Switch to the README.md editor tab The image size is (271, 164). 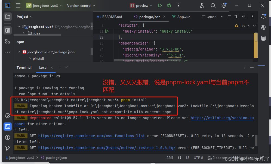(109, 17)
